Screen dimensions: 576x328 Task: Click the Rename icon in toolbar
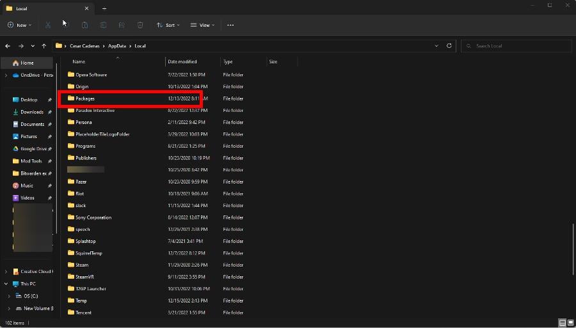pos(103,26)
